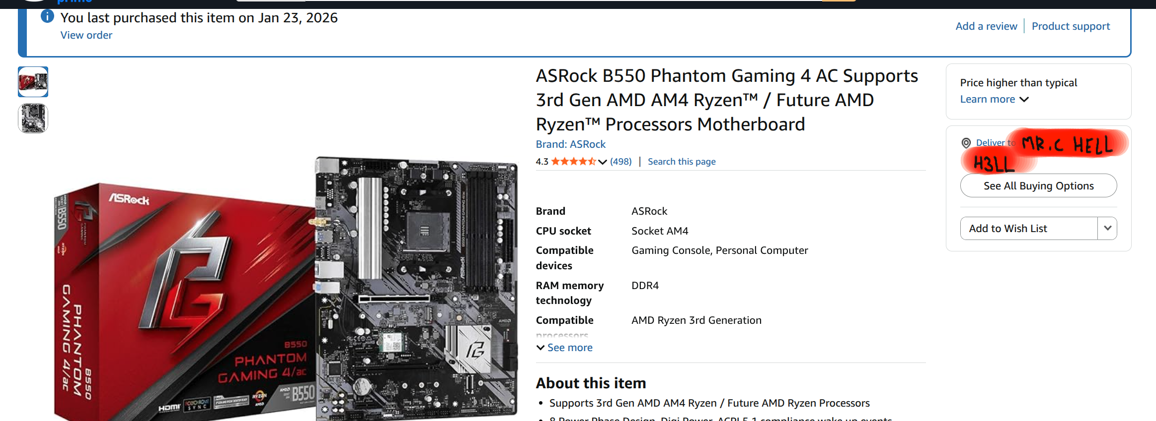
Task: Click the star rating icons
Action: [573, 161]
